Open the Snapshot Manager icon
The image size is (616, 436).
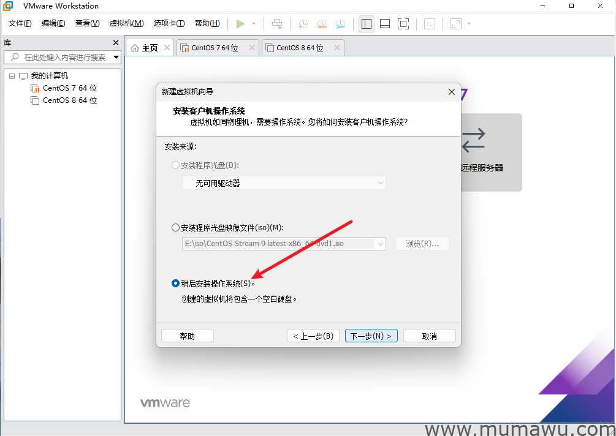pyautogui.click(x=340, y=24)
